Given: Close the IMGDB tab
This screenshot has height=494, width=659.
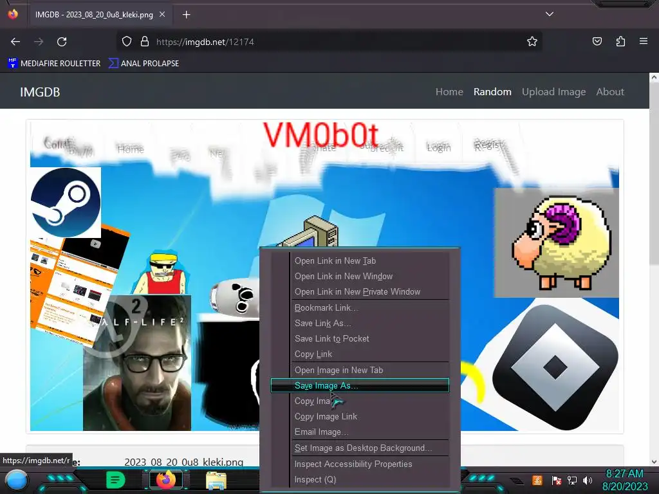Looking at the screenshot, I should (x=162, y=14).
